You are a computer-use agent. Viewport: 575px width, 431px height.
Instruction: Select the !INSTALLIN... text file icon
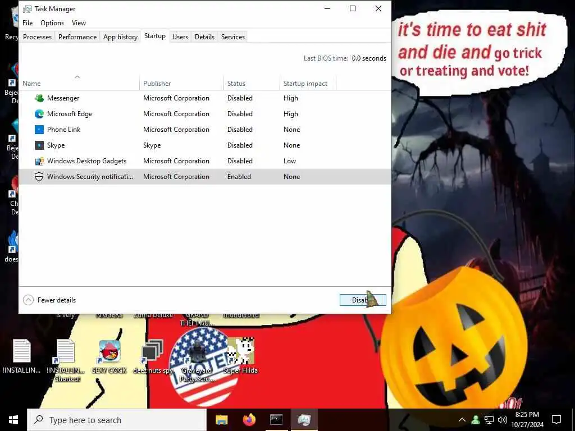(22, 356)
